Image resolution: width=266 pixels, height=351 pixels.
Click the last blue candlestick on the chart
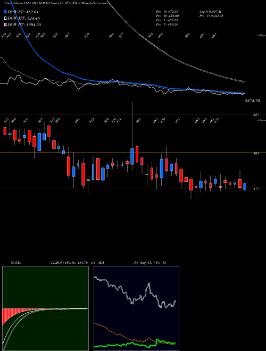click(x=245, y=187)
